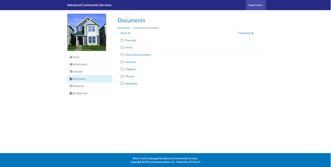This screenshot has height=167, width=331.
Task: Click the Homeowner Documents breadcrumb text
Action: tap(146, 28)
